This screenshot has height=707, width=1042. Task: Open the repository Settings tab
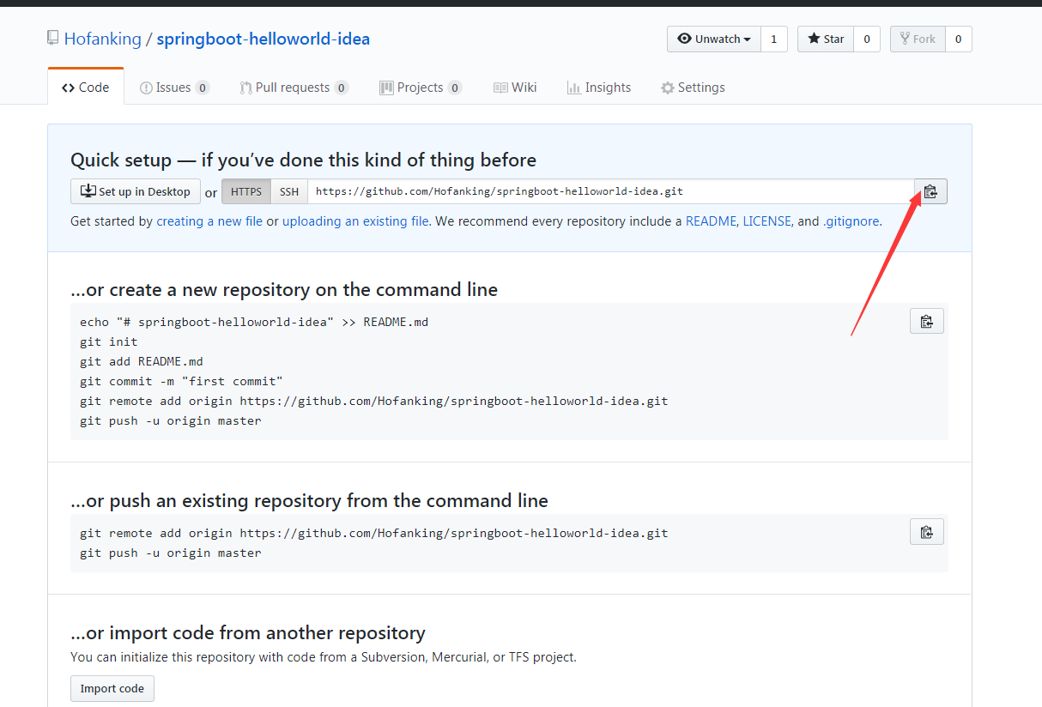[693, 87]
